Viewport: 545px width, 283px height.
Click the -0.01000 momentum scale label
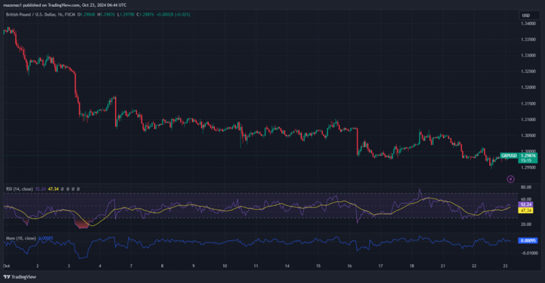click(529, 253)
